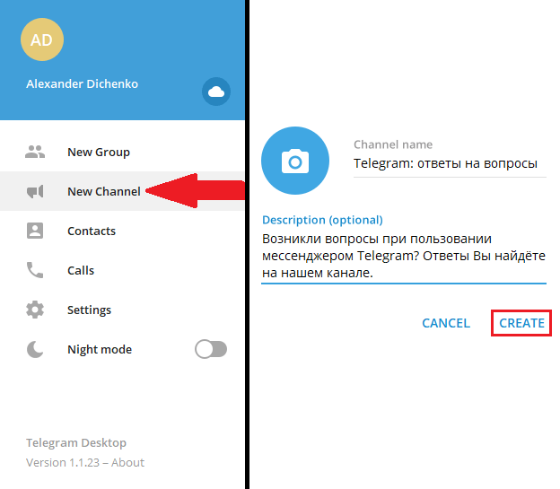This screenshot has height=489, width=560.
Task: Click the Night mode moon icon
Action: [x=35, y=349]
